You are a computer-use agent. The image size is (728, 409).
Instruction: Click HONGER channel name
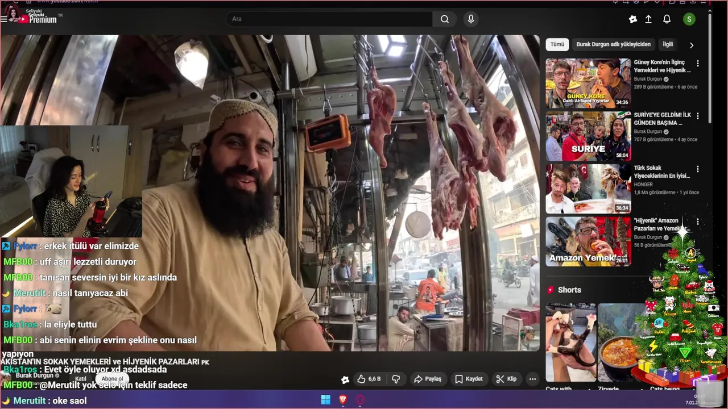tap(644, 184)
